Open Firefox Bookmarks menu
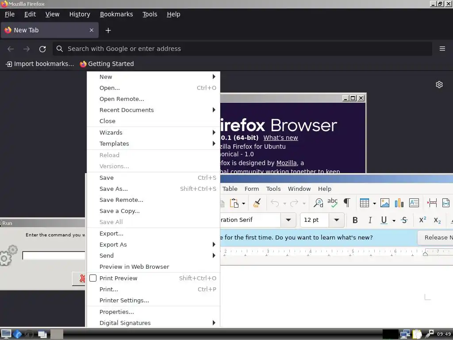453x340 pixels. click(x=116, y=14)
